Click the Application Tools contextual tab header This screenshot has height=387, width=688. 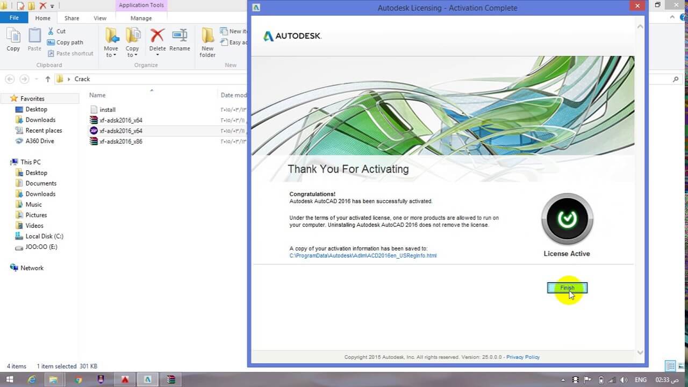141,5
